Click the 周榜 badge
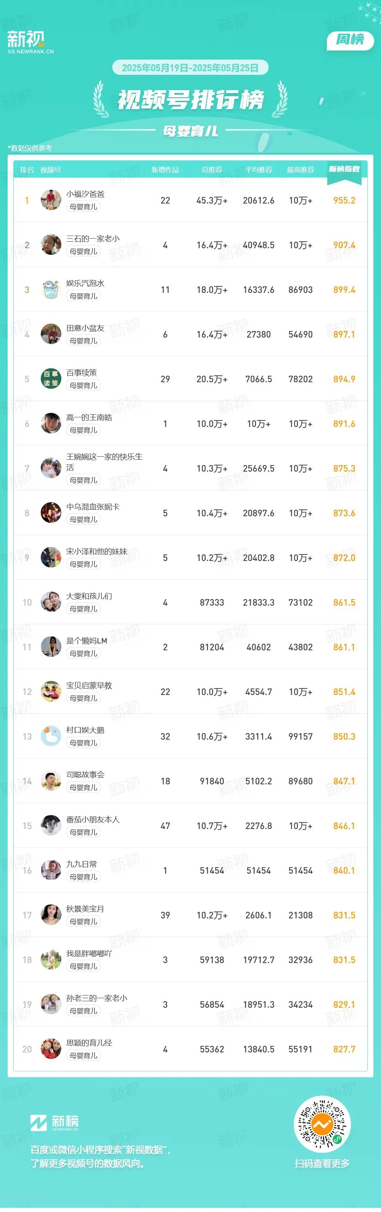The width and height of the screenshot is (381, 1212). click(x=350, y=40)
